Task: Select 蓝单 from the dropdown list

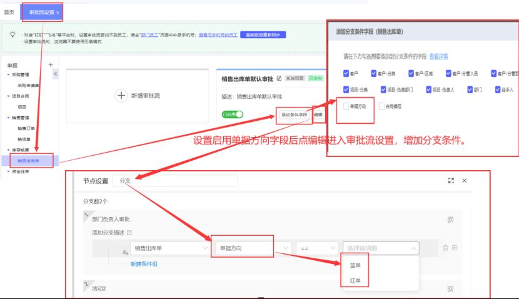Action: 355,265
